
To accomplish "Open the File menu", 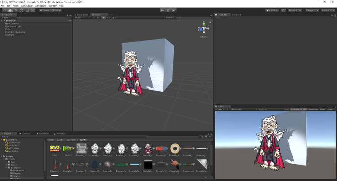I will click(3, 6).
